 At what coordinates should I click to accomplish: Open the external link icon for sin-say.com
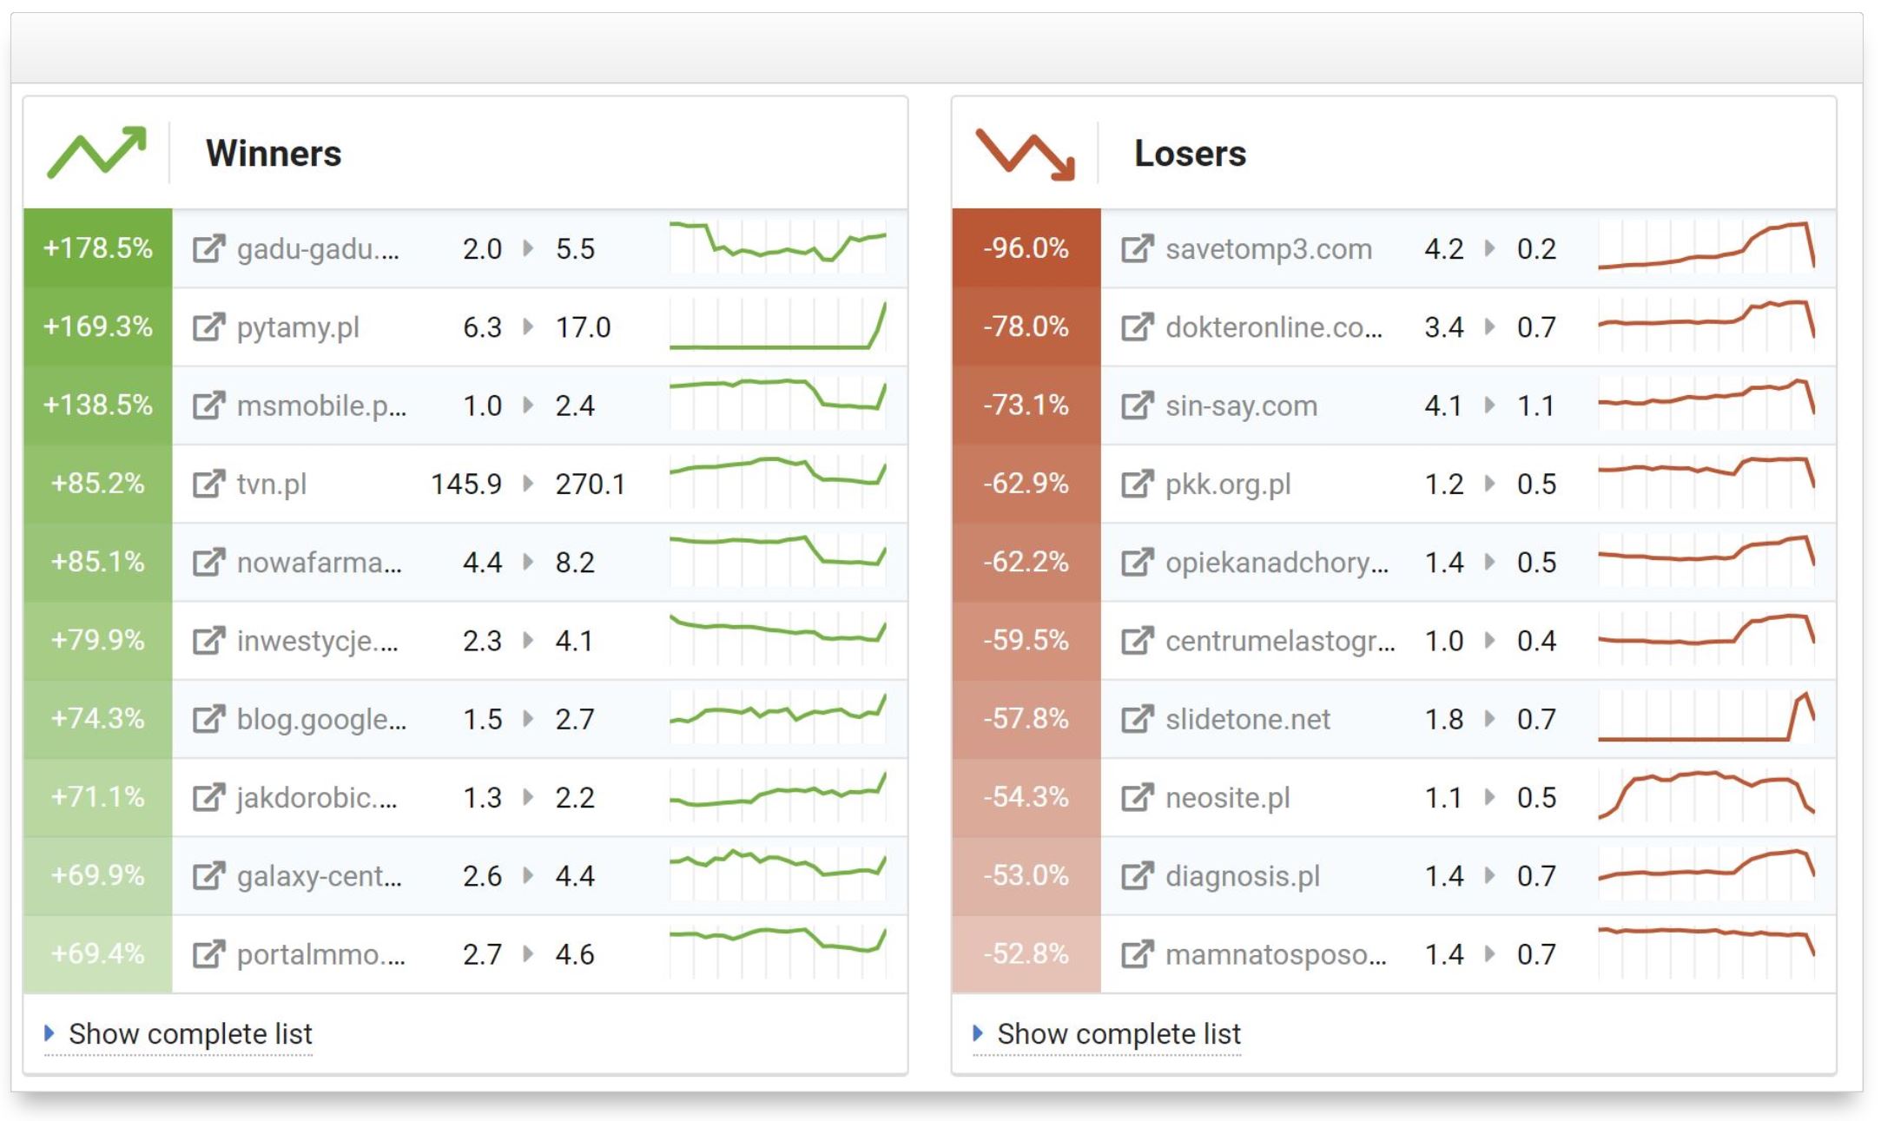(x=1137, y=406)
